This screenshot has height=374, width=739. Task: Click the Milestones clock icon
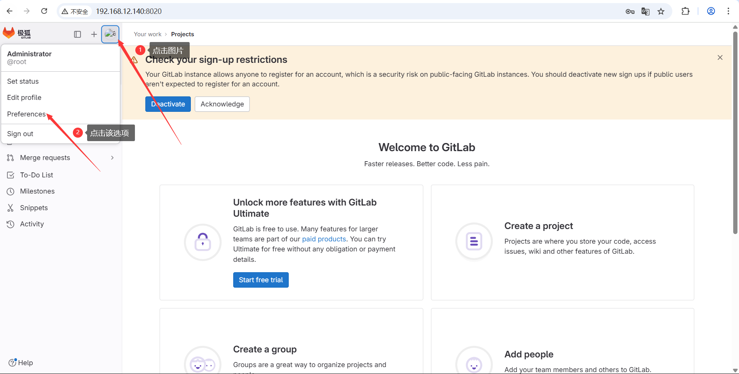(x=10, y=191)
